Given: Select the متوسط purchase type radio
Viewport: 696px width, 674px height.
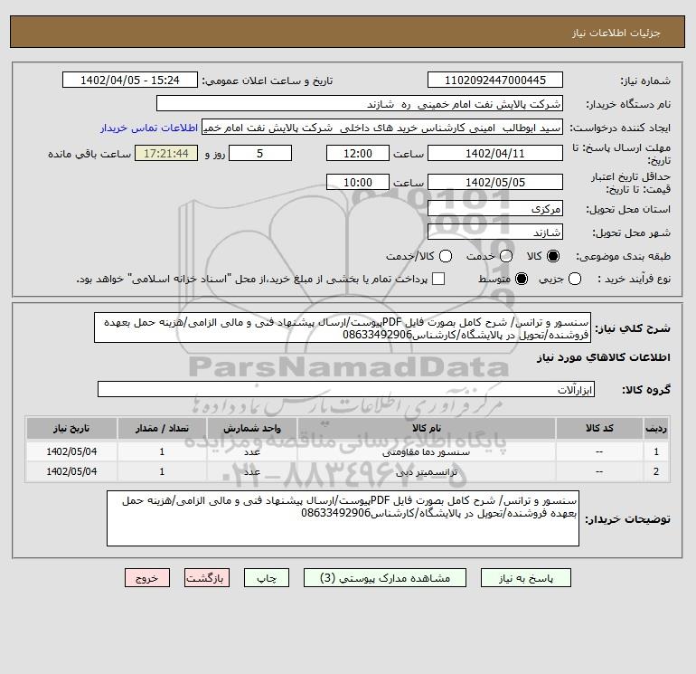Looking at the screenshot, I should point(522,279).
